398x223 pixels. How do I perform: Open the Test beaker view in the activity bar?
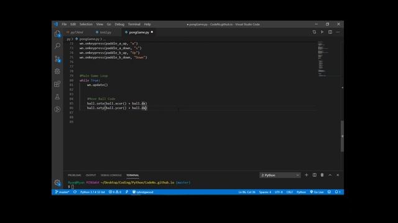(x=57, y=97)
